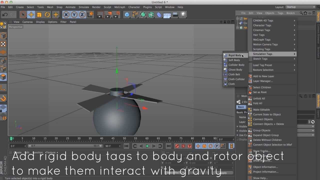Image resolution: width=320 pixels, height=180 pixels.
Task: Open the Cameras viewport menu
Action: [x=27, y=22]
